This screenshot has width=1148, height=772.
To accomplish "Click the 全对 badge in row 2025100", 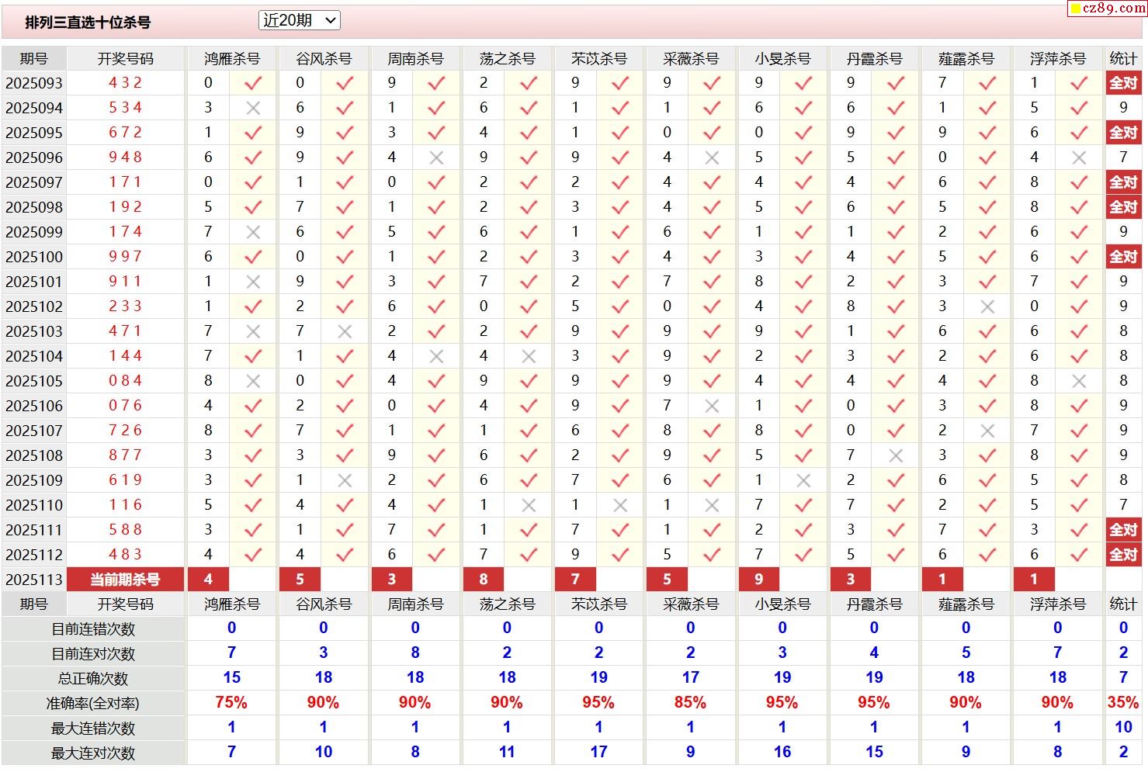I will point(1123,257).
